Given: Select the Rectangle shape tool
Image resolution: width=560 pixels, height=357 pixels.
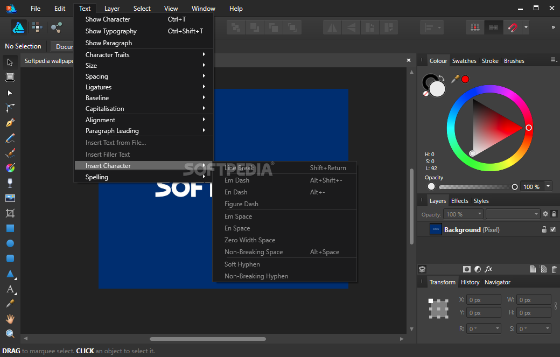Looking at the screenshot, I should pyautogui.click(x=10, y=228).
